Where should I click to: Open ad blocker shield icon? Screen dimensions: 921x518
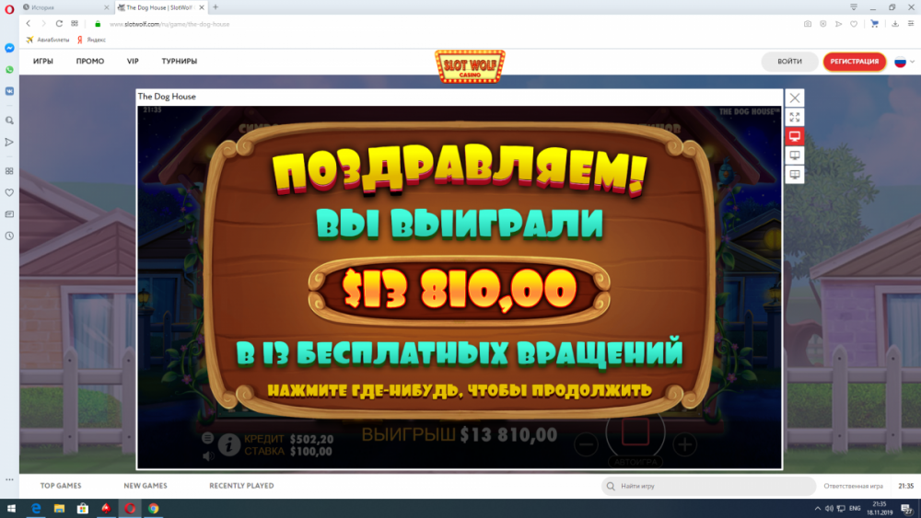click(822, 24)
